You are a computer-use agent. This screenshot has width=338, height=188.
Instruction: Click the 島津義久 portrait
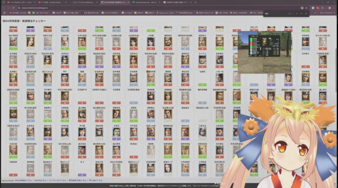(x=13, y=78)
